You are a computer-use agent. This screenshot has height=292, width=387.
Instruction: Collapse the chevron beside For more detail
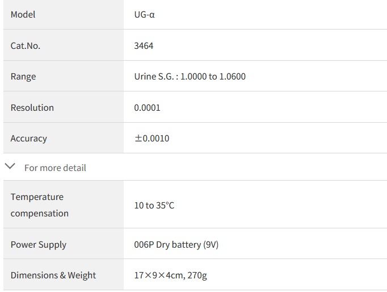[10, 167]
